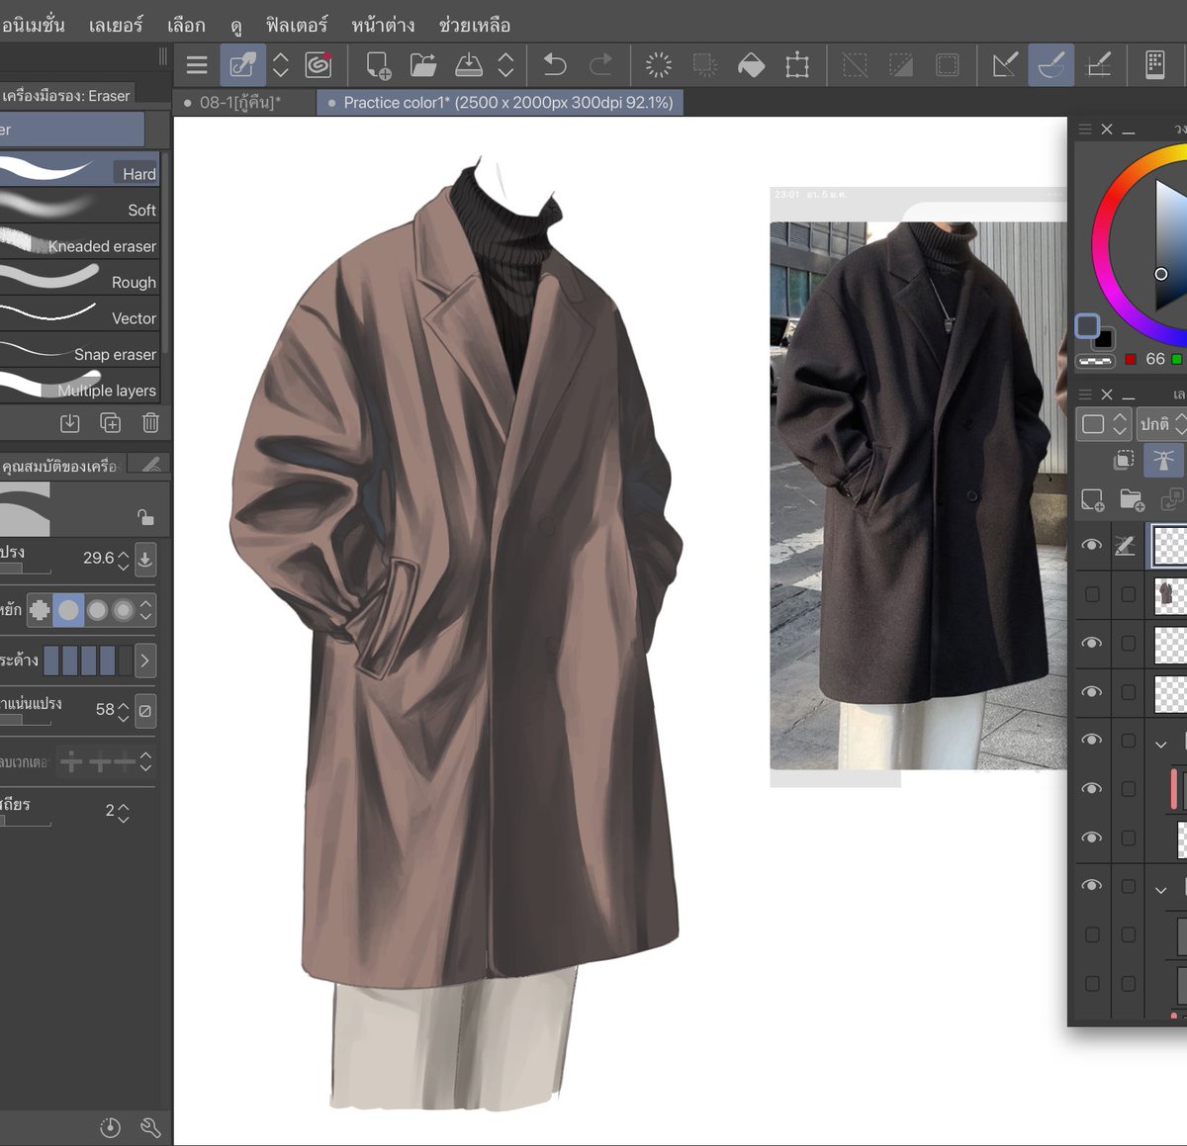Toggle visibility eye of second folder layer
The image size is (1187, 1146).
pos(1092,885)
